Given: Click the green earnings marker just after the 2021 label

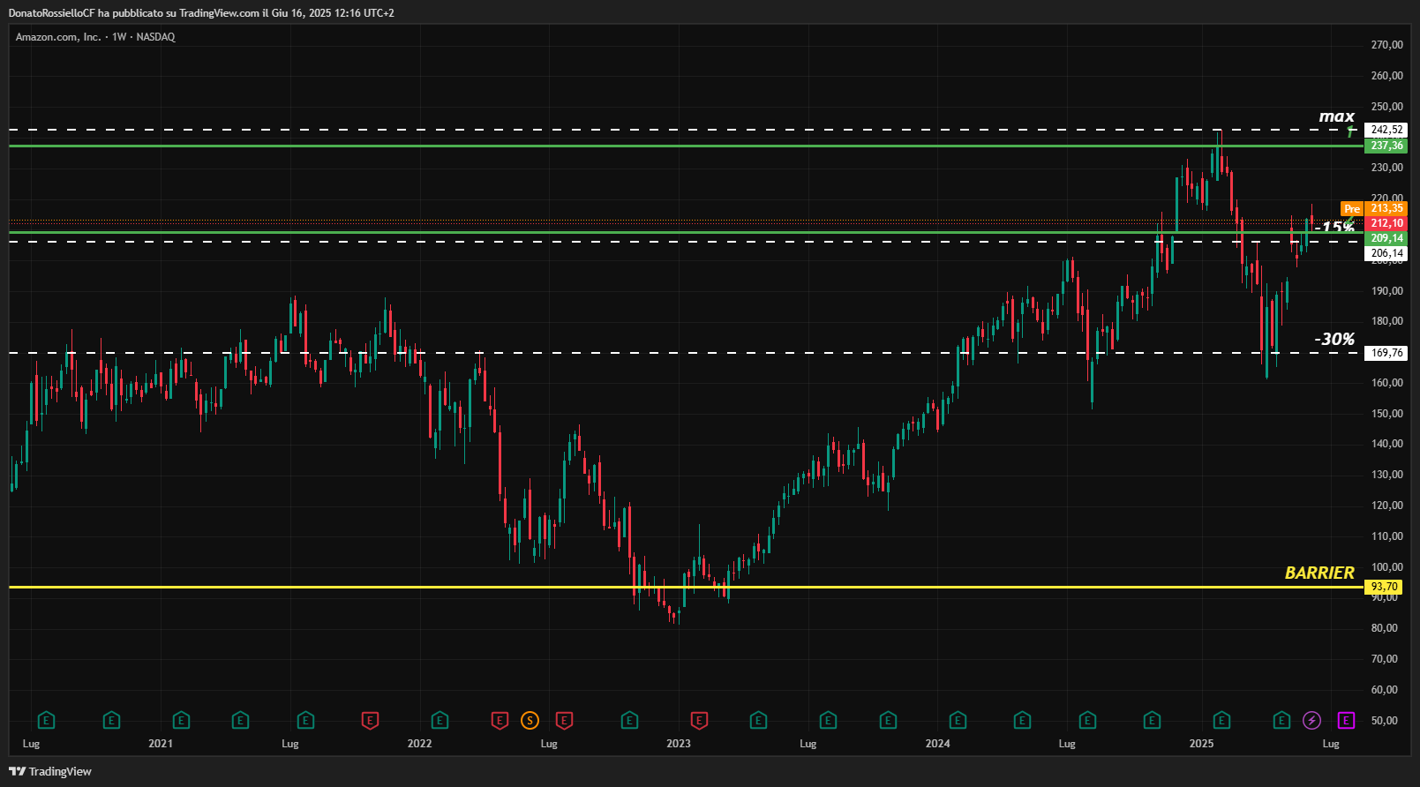Looking at the screenshot, I should click(181, 721).
